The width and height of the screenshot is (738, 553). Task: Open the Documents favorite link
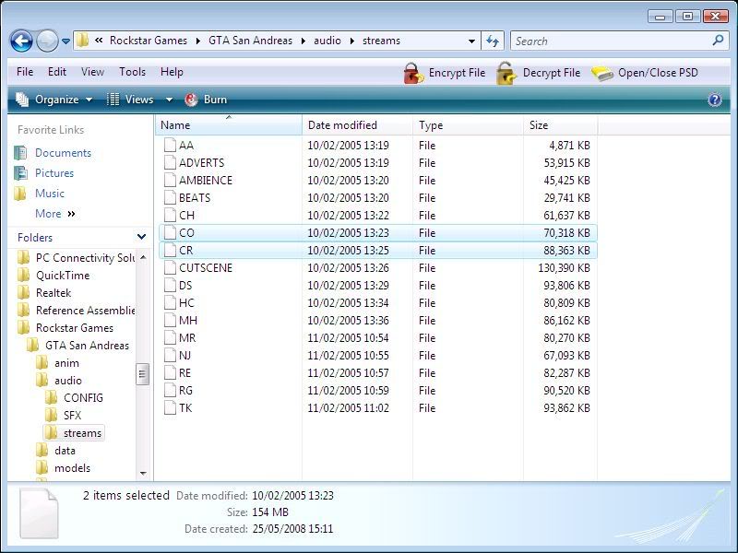(x=63, y=153)
